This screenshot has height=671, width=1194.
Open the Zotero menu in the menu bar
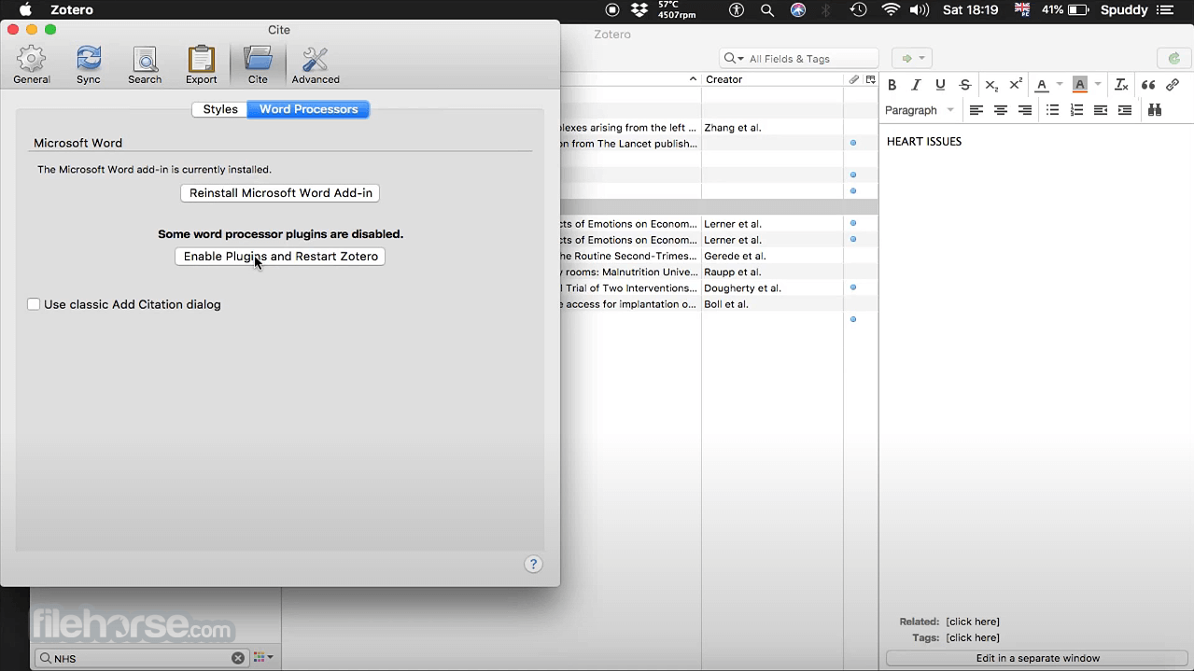coord(72,10)
